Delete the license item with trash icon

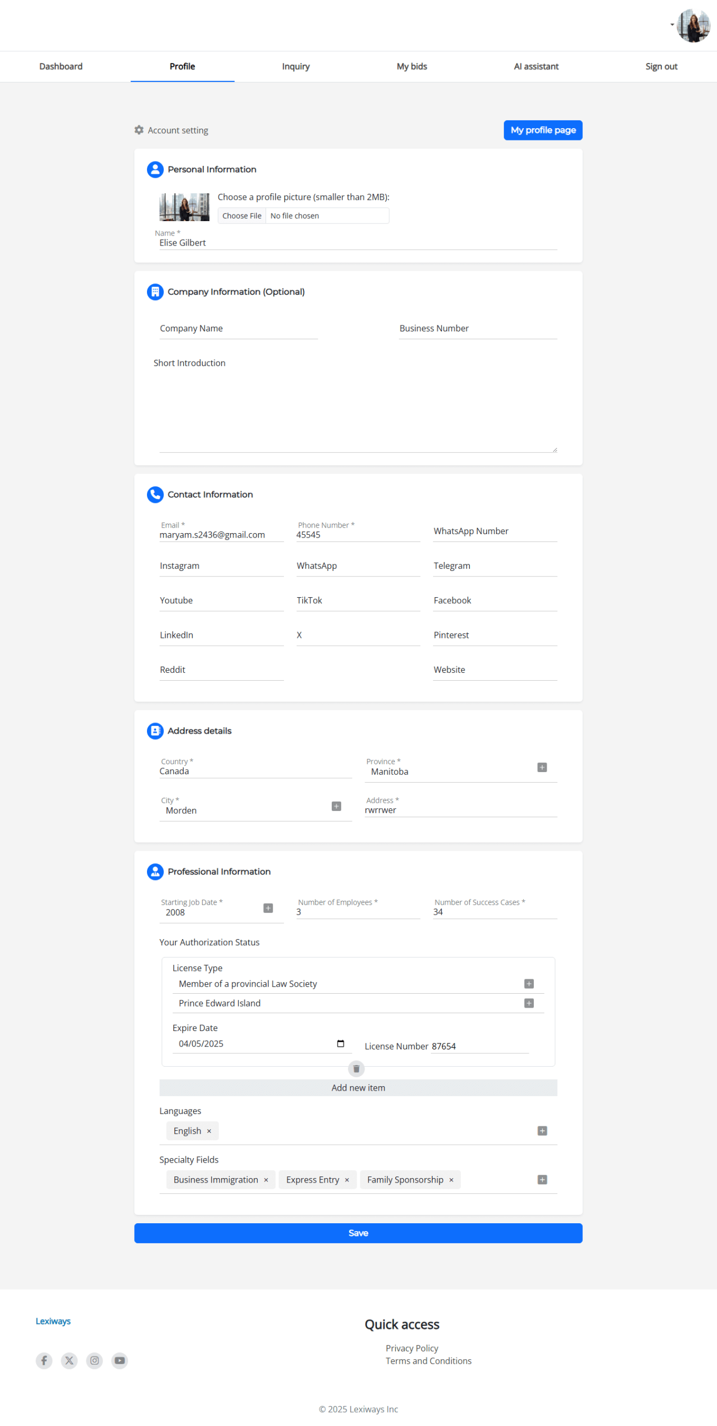pos(356,1068)
